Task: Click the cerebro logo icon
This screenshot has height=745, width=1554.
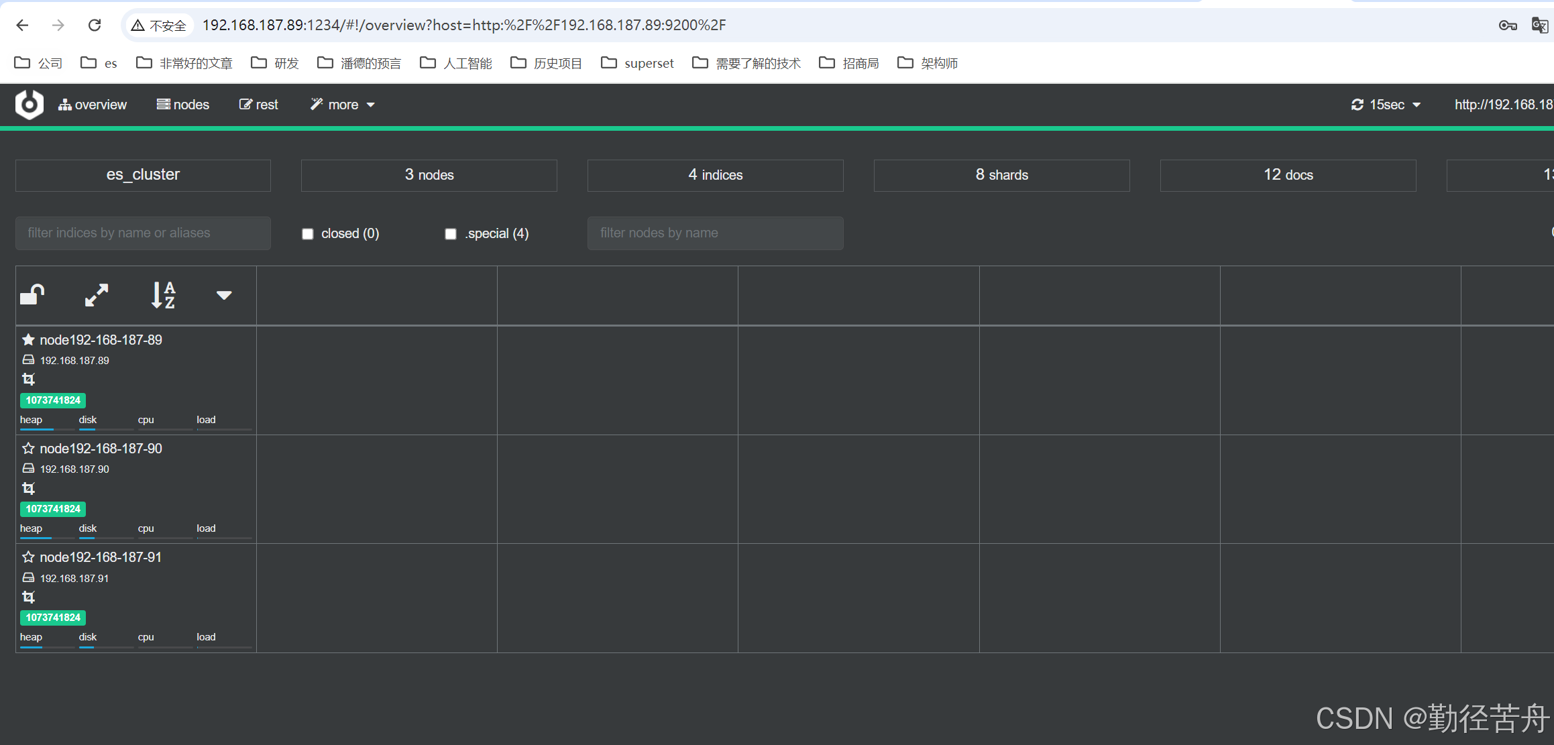Action: (x=30, y=105)
